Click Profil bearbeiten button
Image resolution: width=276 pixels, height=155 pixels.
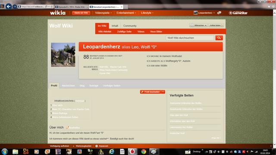tap(151, 92)
